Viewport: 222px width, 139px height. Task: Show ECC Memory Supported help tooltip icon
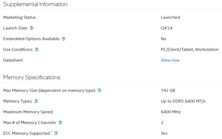pyautogui.click(x=56, y=133)
